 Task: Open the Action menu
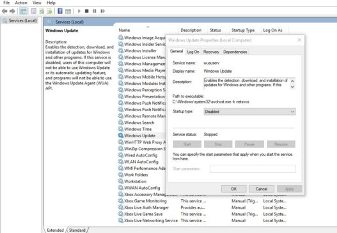21,3
